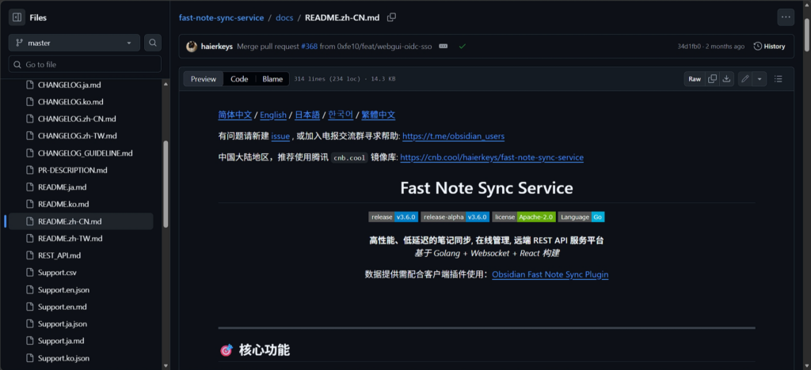Open CHANGELOG.ja.md in file tree
This screenshot has width=811, height=370.
(x=69, y=85)
